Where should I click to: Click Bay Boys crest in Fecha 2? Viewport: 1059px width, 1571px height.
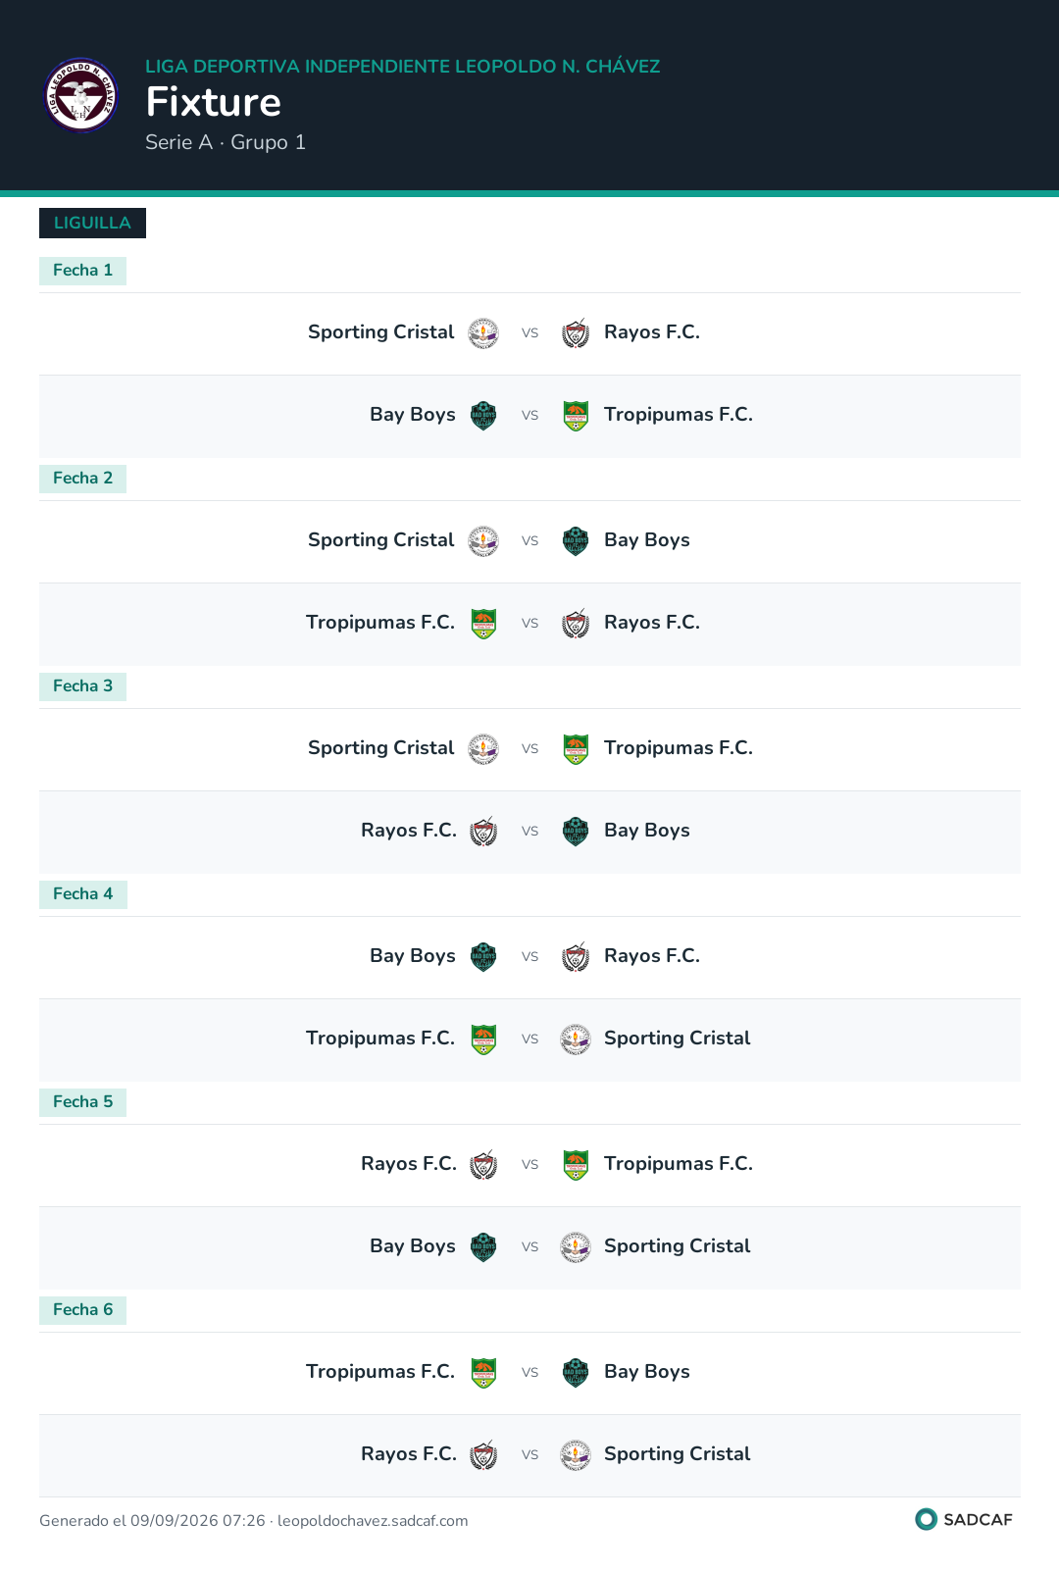(x=576, y=541)
